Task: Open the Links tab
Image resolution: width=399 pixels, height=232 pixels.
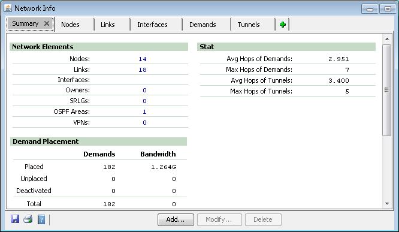Action: tap(108, 25)
